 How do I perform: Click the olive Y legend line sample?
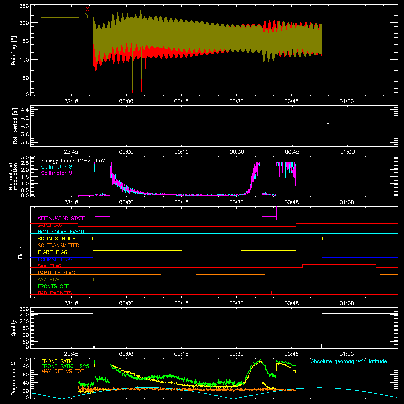(x=60, y=17)
